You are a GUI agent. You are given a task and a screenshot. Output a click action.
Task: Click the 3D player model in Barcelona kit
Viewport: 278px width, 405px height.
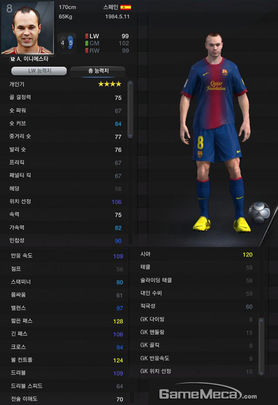(x=215, y=132)
